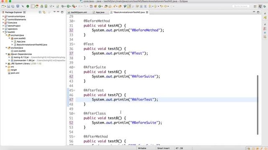Click the Forward navigation arrow icon

click(171, 6)
